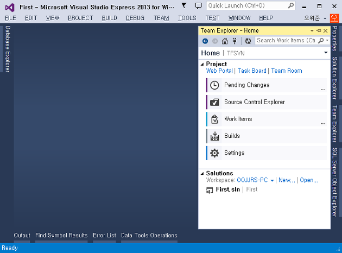Click the Work Items clipboard icon
This screenshot has width=342, height=253.
click(214, 119)
